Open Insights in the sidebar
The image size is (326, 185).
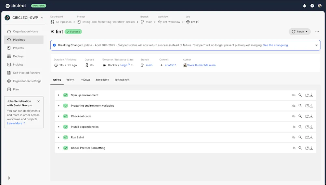24,65
